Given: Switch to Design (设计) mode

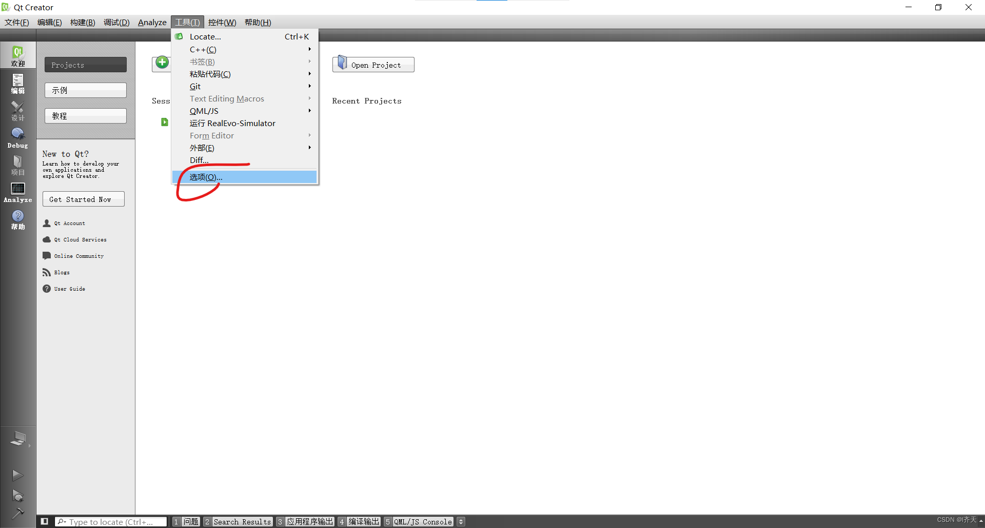Looking at the screenshot, I should click(18, 111).
